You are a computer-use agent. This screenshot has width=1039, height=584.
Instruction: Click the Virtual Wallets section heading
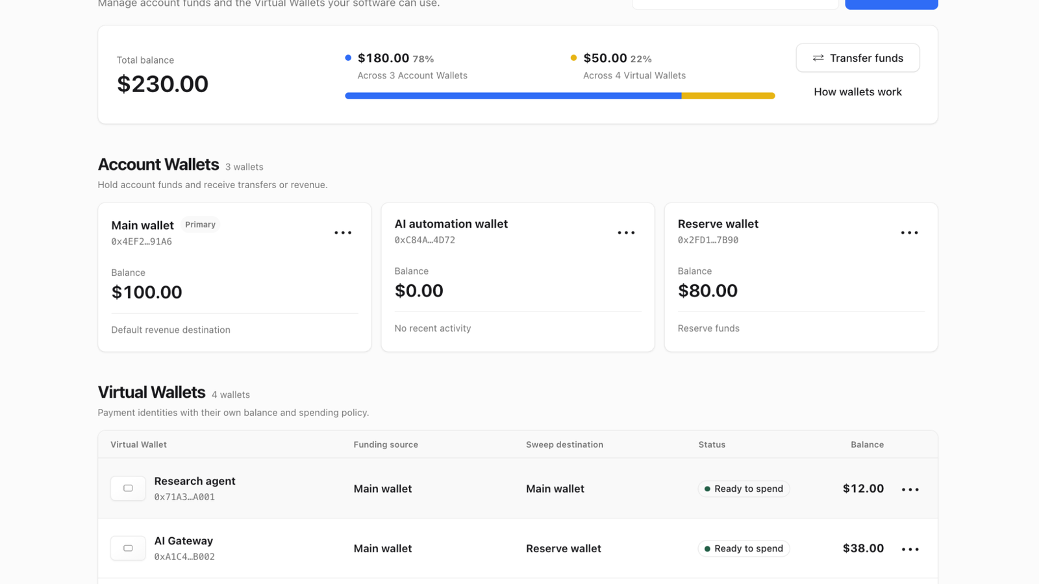click(x=151, y=392)
